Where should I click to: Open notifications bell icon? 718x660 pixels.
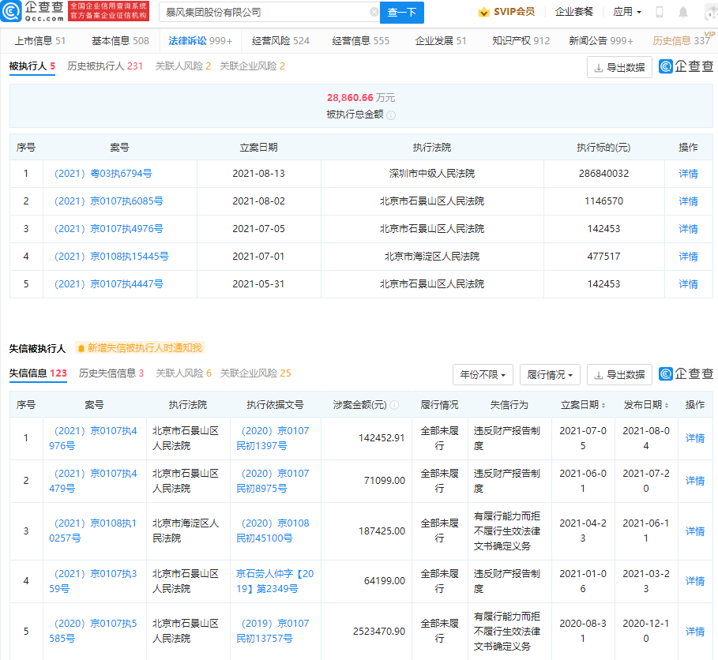click(x=682, y=13)
